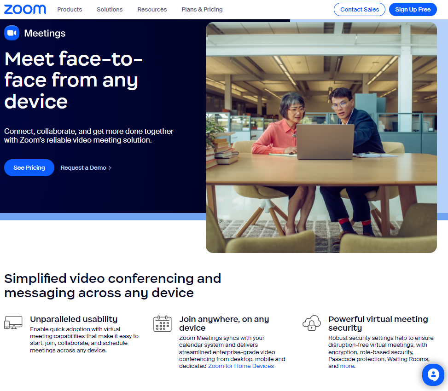The image size is (448, 391).
Task: Open the Products navigation menu
Action: tap(70, 9)
